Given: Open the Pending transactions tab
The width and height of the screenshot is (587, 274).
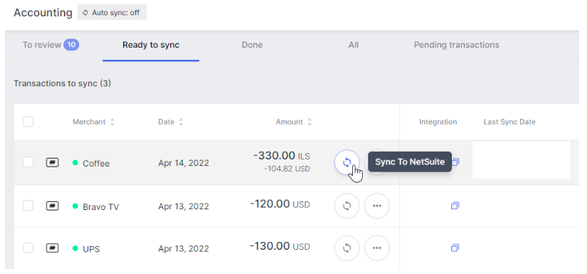Looking at the screenshot, I should tap(456, 45).
